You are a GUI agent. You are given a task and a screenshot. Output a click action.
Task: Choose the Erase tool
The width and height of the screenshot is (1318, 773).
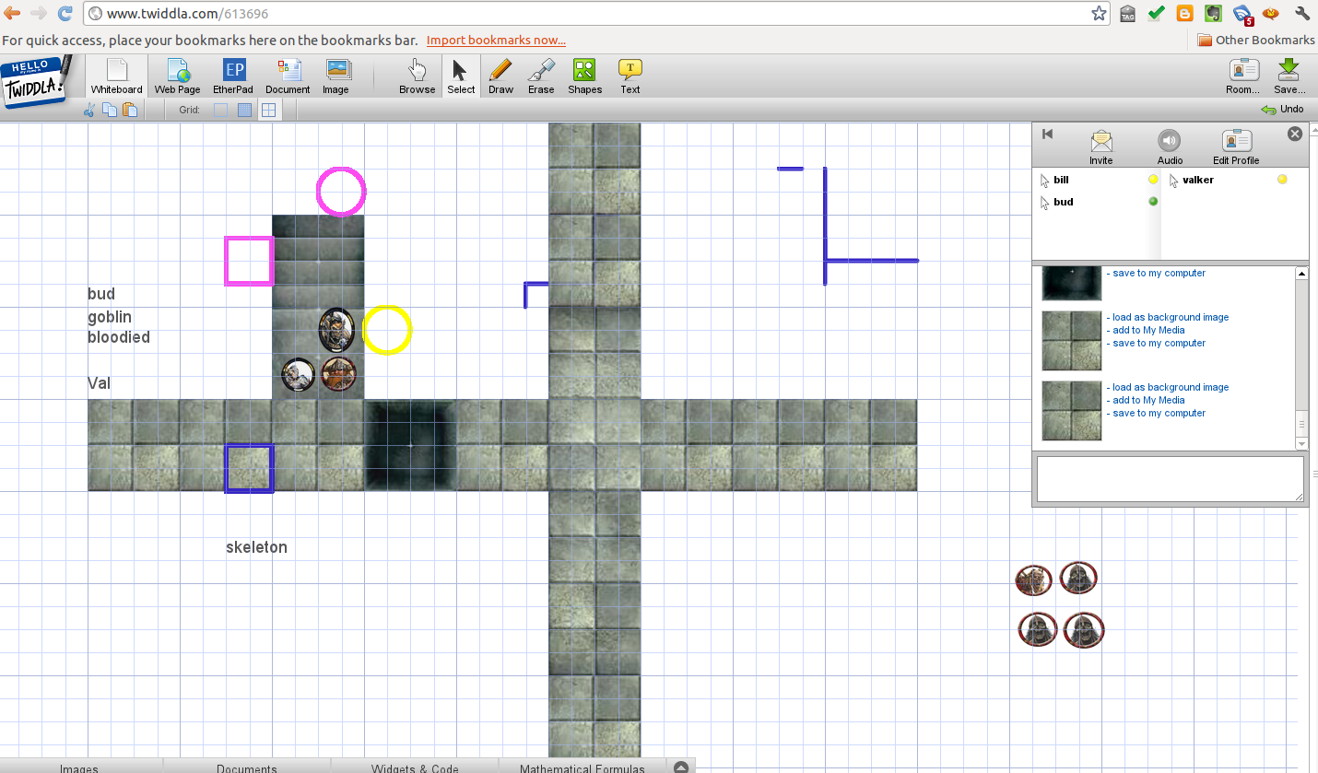tap(541, 76)
